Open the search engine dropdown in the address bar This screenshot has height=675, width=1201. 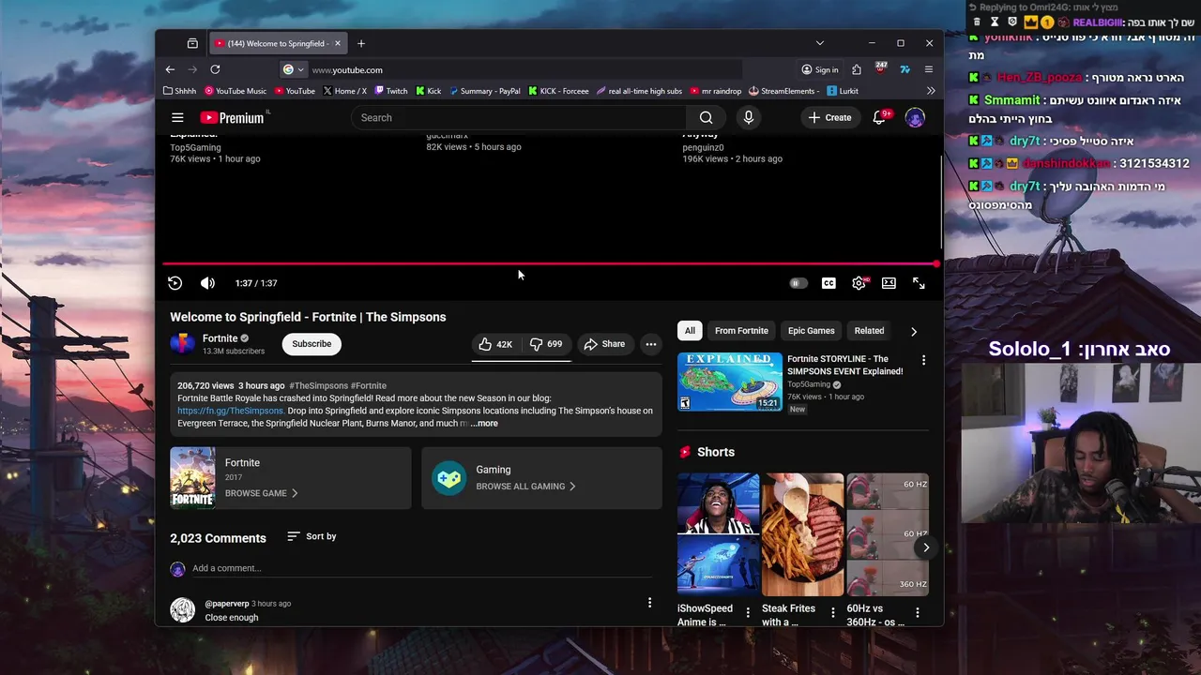pos(294,69)
